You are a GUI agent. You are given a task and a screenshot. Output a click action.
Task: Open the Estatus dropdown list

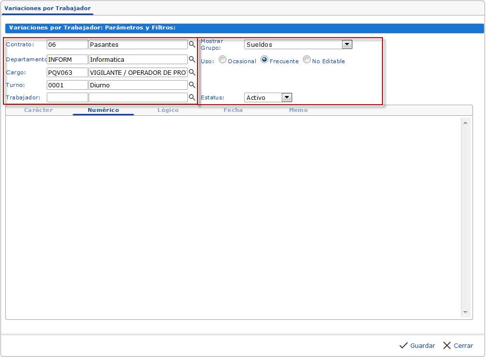287,97
